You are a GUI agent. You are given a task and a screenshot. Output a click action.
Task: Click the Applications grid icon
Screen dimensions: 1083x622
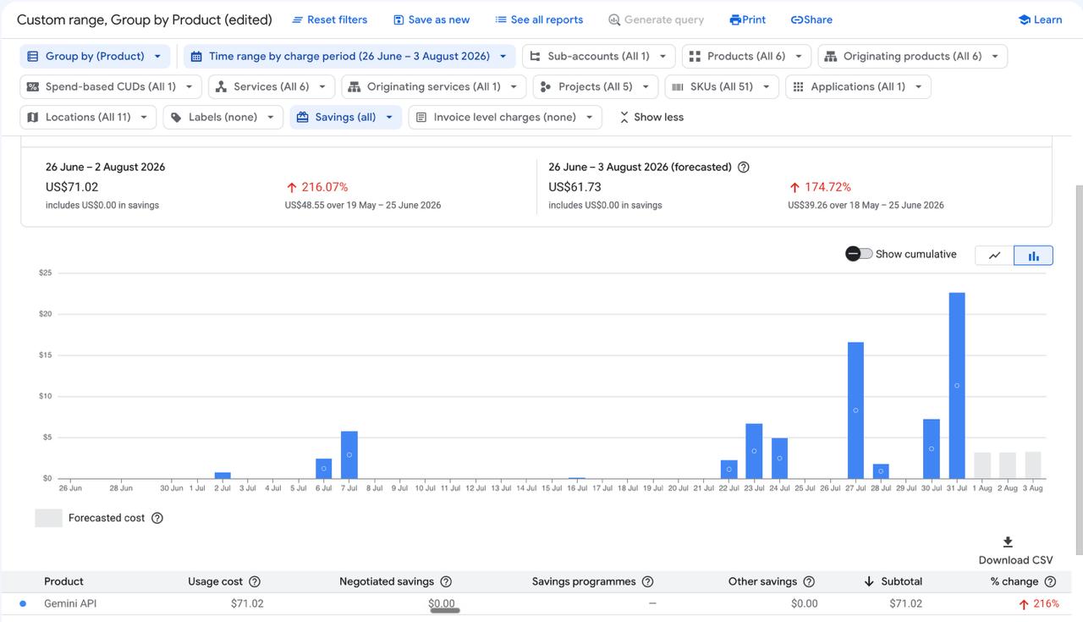point(798,86)
